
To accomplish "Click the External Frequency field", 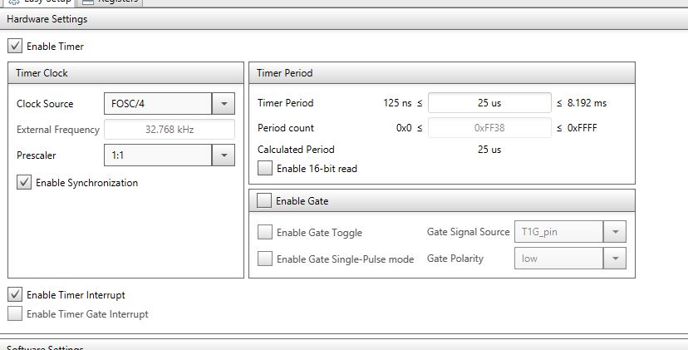I will [170, 130].
